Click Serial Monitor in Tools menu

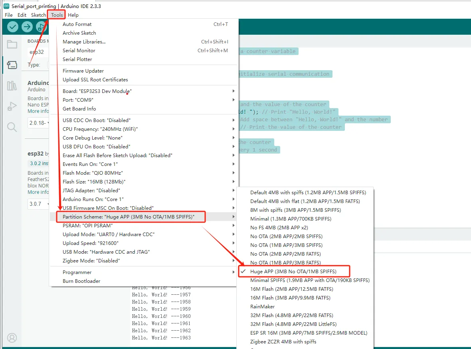[79, 50]
